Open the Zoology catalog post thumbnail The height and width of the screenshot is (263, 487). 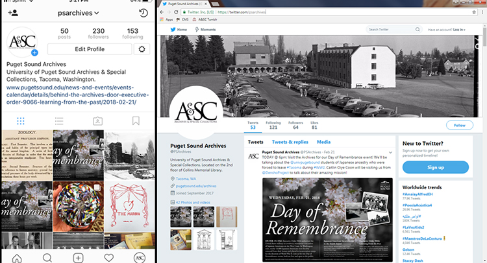27,155
